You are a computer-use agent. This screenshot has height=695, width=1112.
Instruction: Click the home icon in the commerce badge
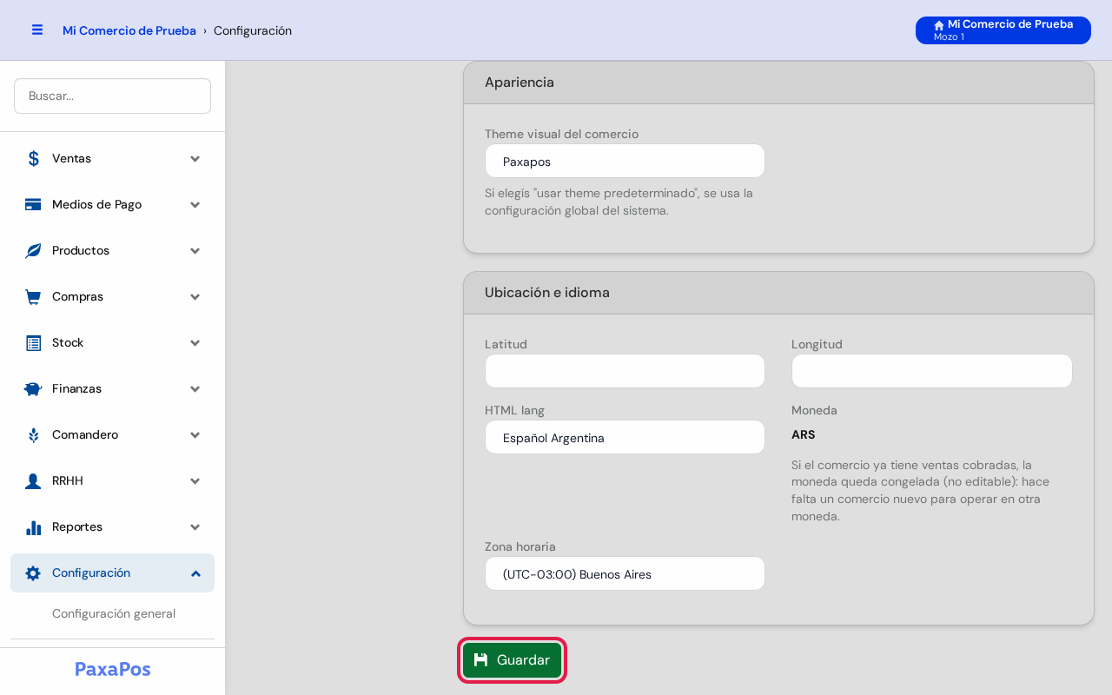(939, 25)
